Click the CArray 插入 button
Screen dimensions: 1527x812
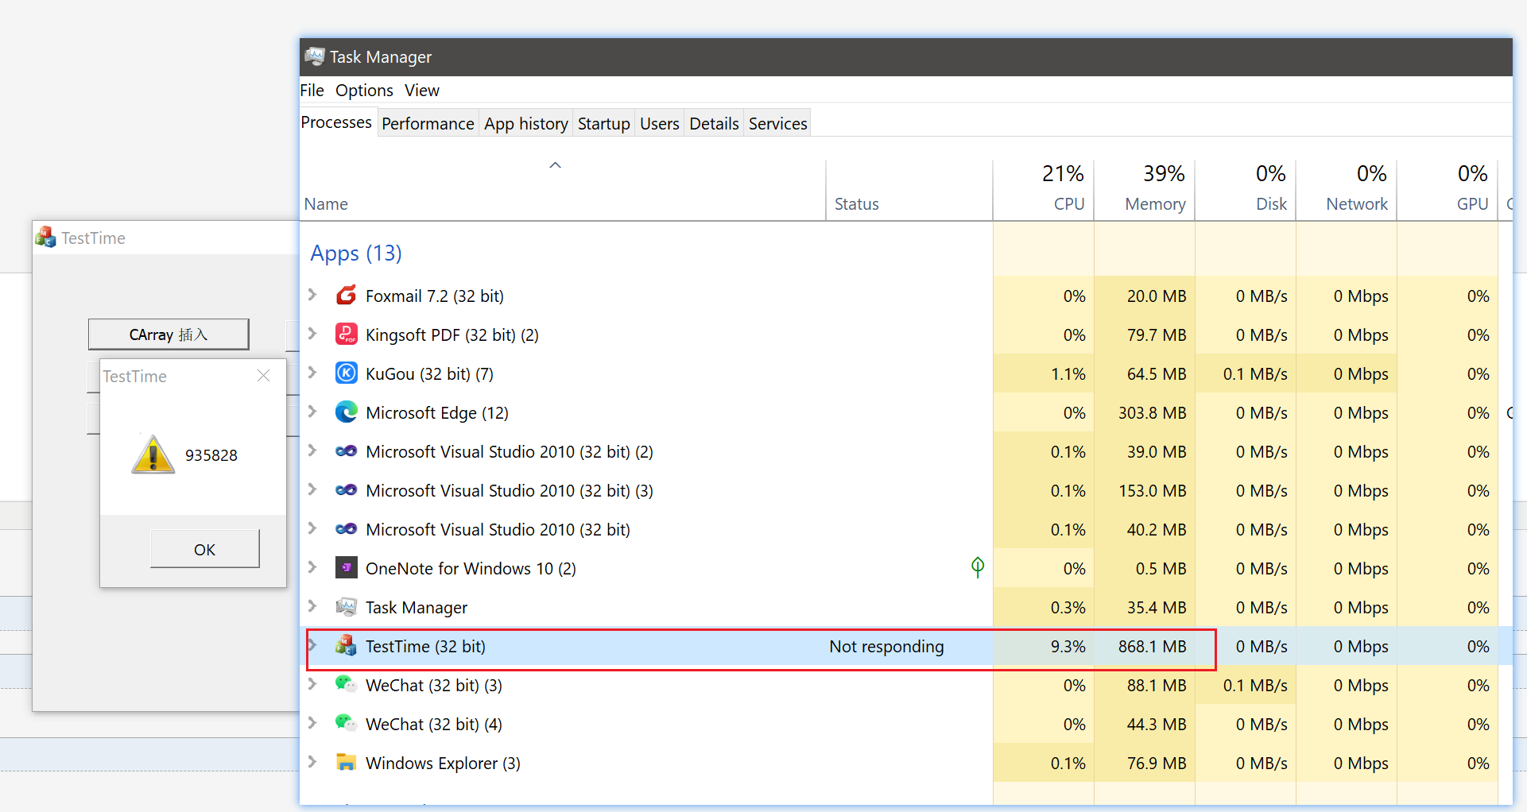coord(169,334)
